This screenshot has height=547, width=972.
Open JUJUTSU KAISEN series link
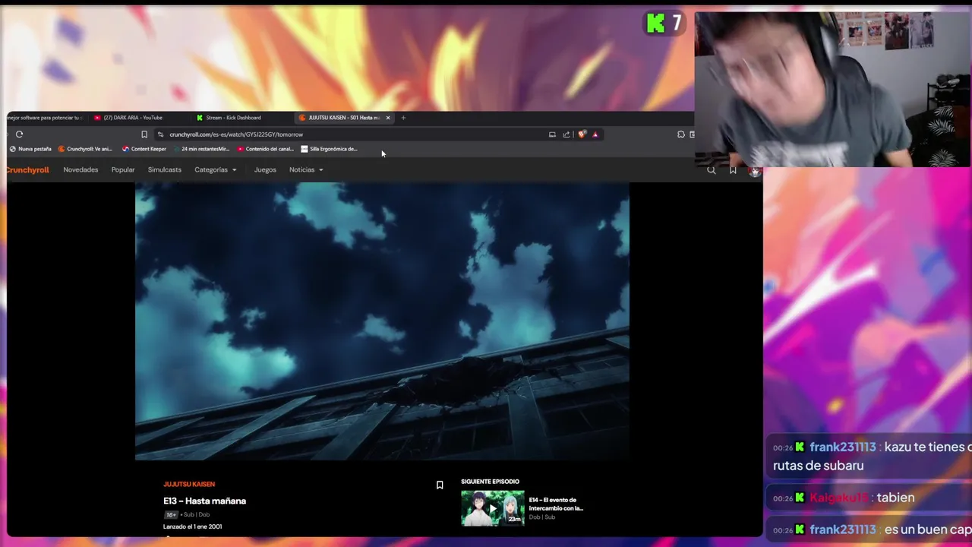coord(189,484)
